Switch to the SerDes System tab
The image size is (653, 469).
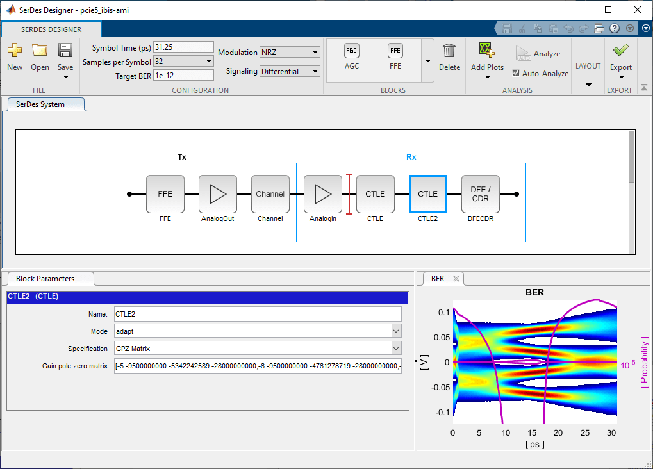point(40,104)
